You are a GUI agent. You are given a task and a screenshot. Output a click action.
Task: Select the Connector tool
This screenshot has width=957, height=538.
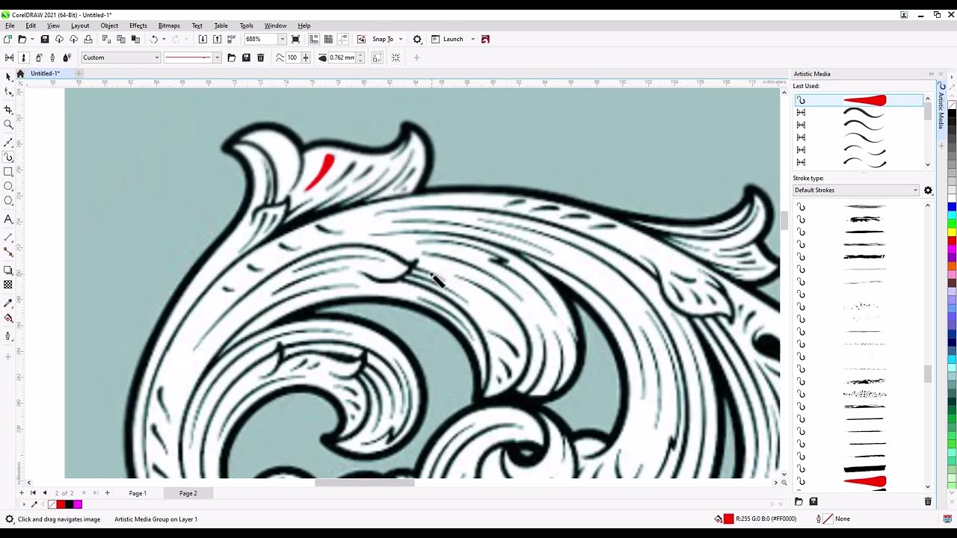pos(8,252)
